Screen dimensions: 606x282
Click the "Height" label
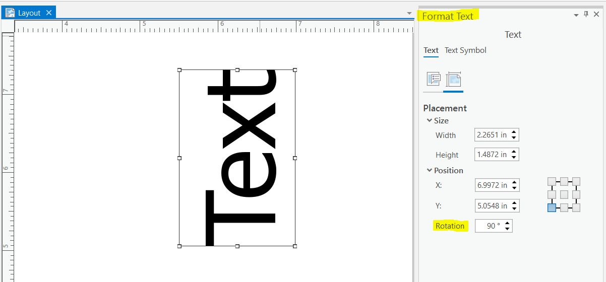pyautogui.click(x=447, y=155)
